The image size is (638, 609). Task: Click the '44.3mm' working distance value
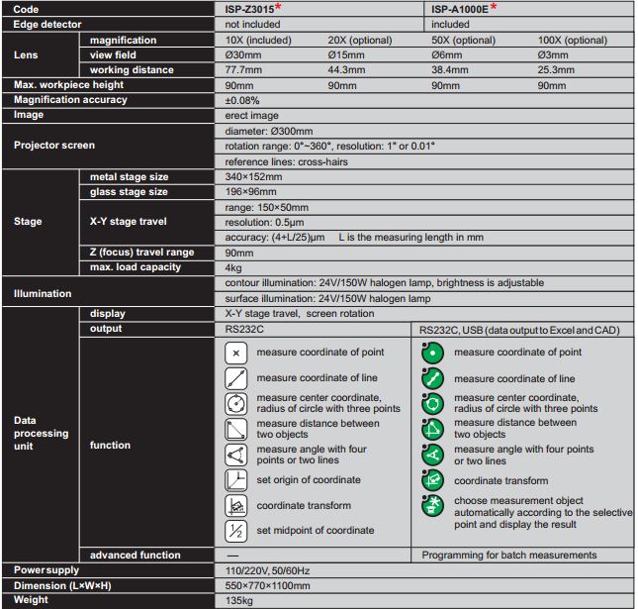point(346,70)
